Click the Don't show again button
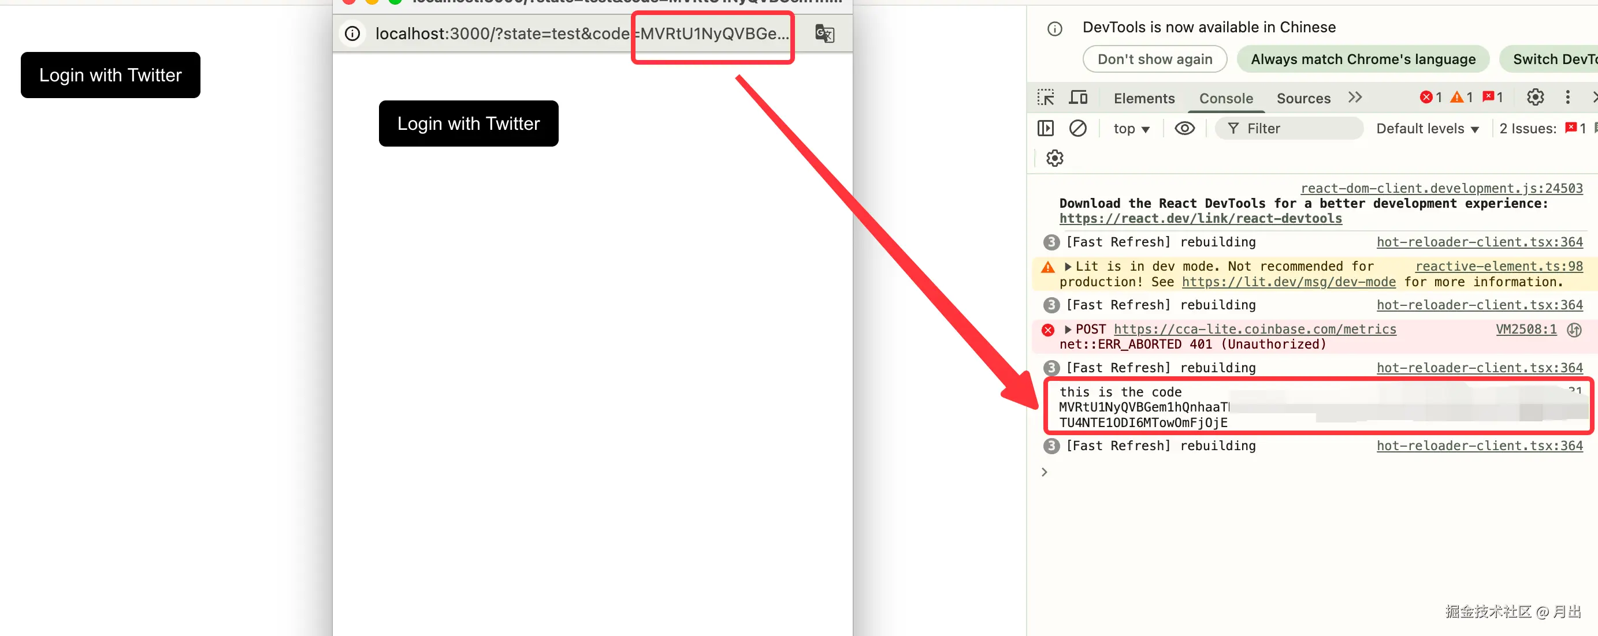This screenshot has height=636, width=1598. click(1154, 59)
